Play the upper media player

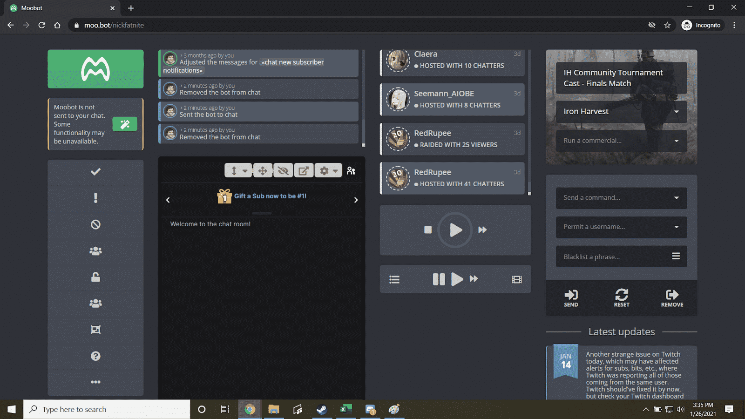(x=455, y=230)
